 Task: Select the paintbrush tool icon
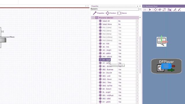[179, 10]
